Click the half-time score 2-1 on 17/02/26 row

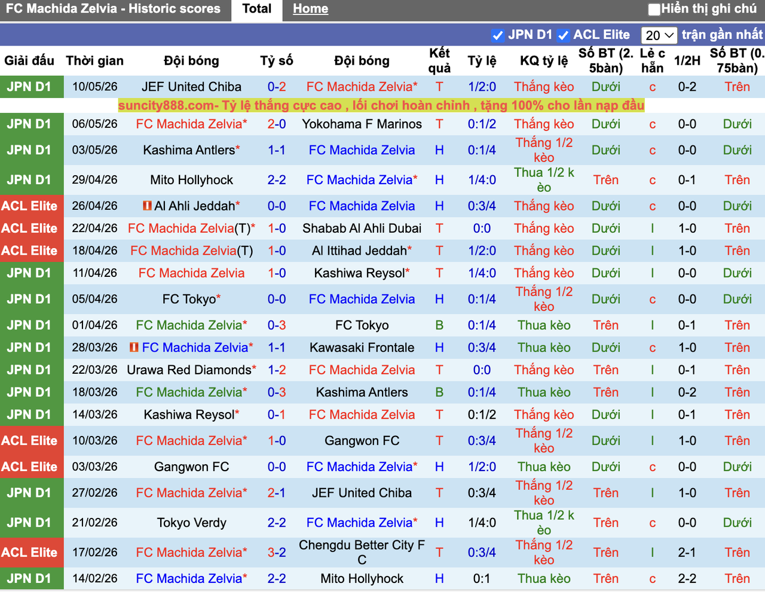[687, 553]
